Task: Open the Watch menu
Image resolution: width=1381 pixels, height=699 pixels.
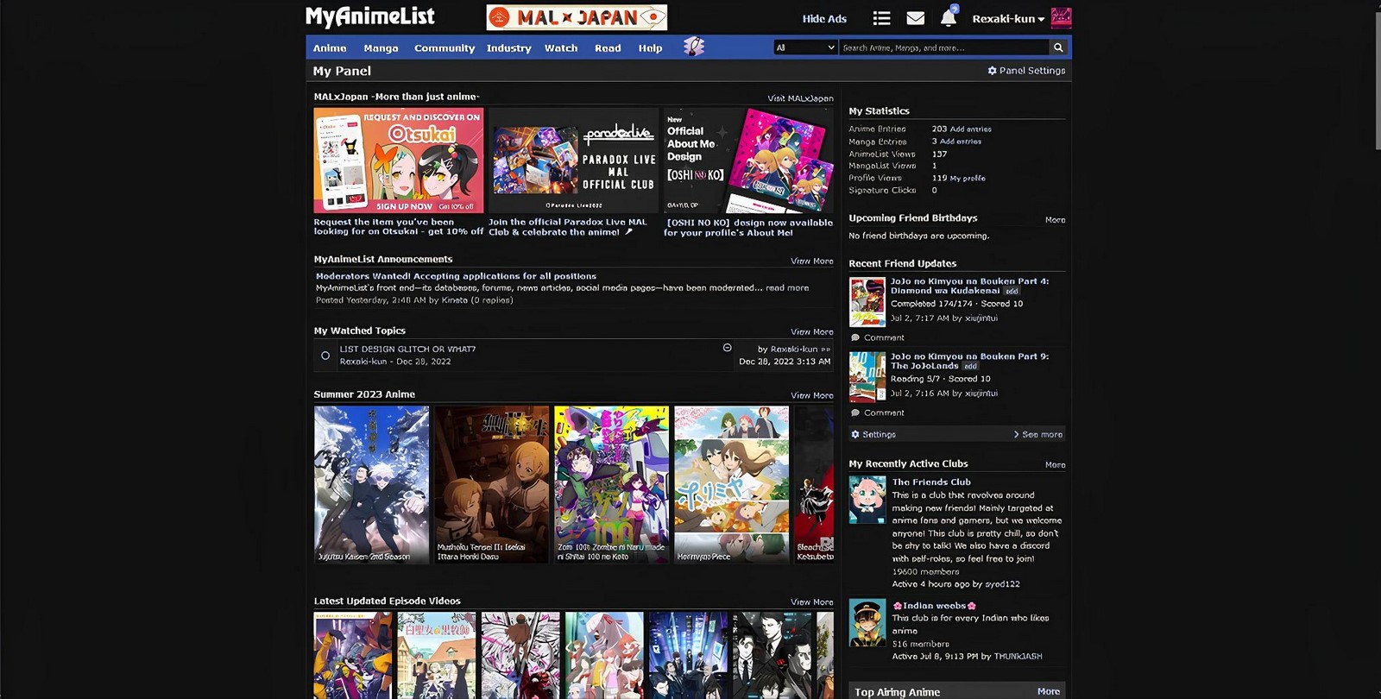Action: (x=561, y=48)
